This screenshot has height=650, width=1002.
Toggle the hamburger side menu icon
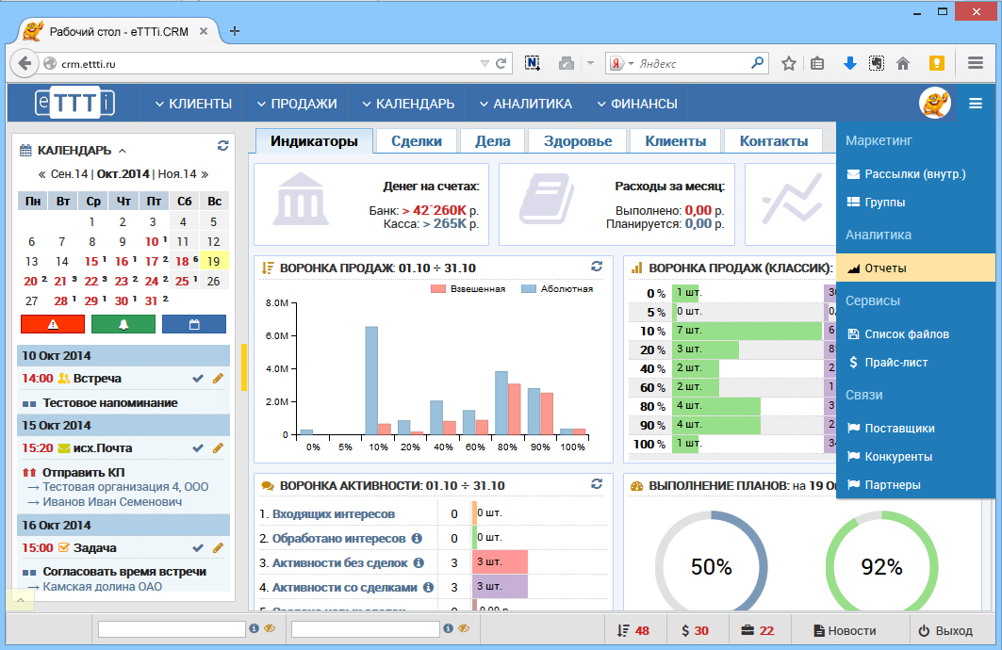click(x=976, y=104)
